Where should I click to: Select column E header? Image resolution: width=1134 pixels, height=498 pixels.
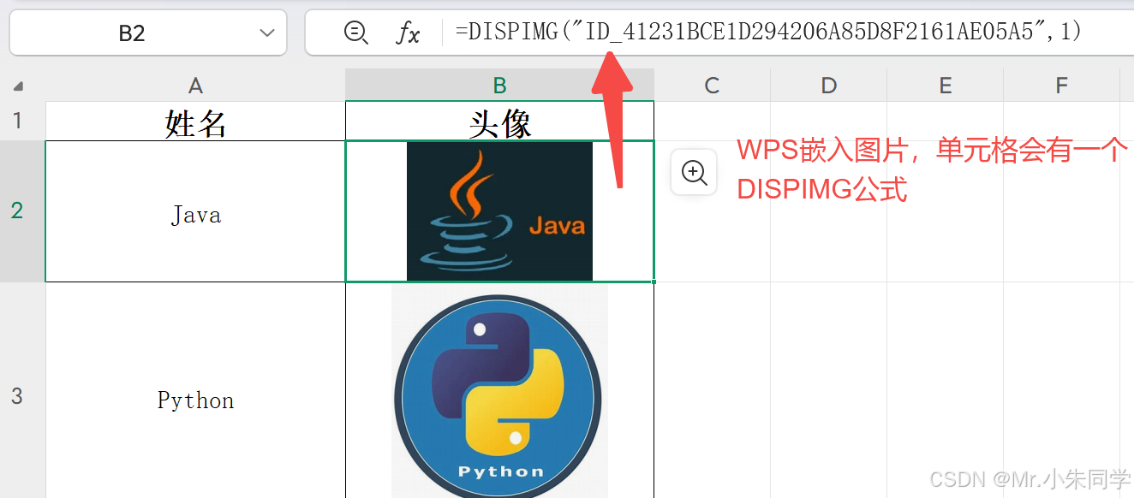tap(945, 85)
